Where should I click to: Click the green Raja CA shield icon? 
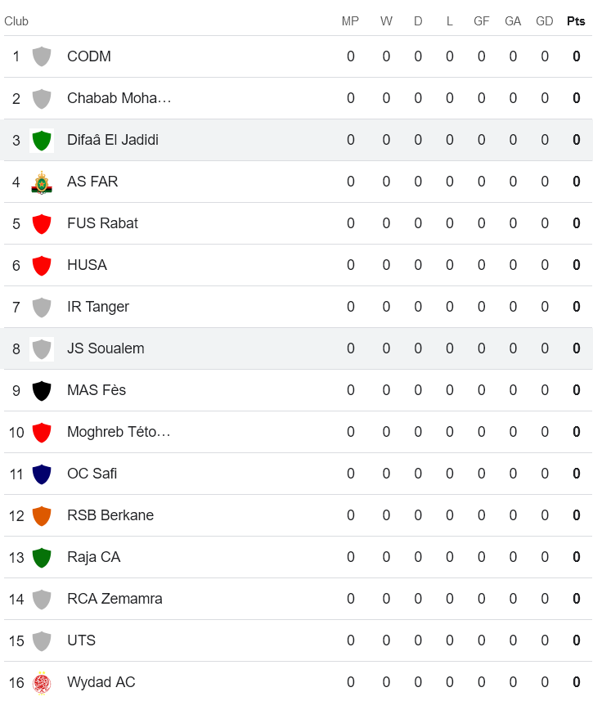click(x=41, y=557)
